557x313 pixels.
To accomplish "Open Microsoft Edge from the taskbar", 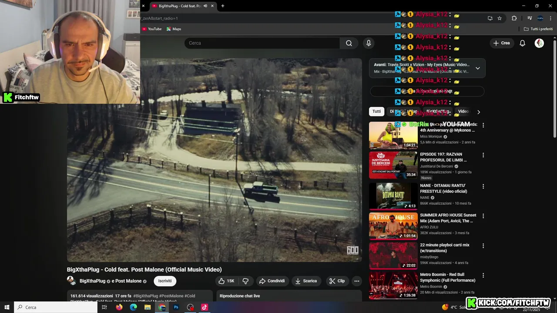I will point(134,307).
